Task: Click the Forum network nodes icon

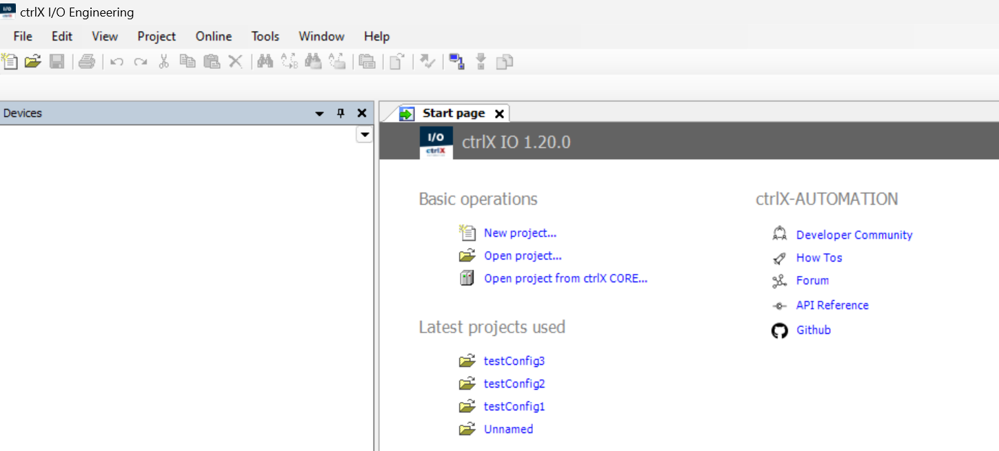Action: click(x=780, y=281)
